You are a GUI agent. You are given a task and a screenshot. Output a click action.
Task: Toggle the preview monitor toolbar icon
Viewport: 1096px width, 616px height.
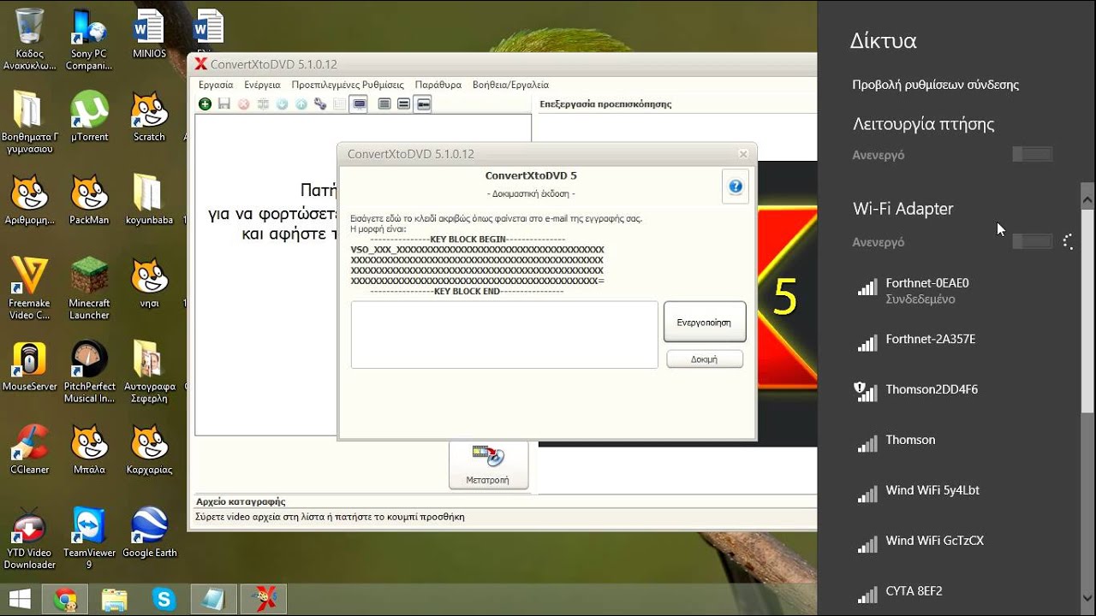coord(360,104)
